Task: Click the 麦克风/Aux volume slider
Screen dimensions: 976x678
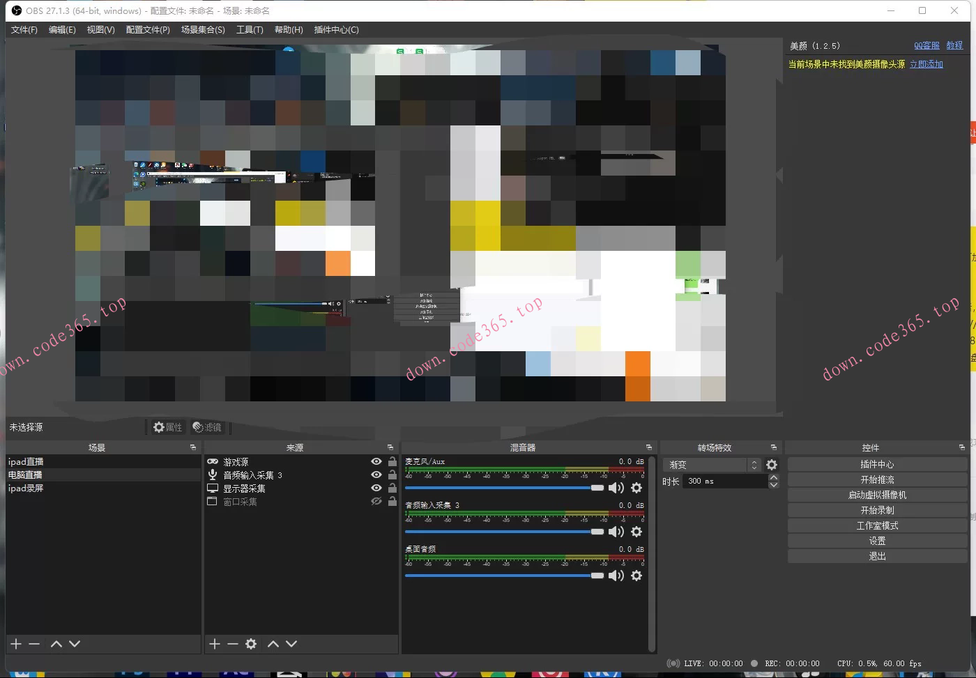Action: tap(505, 488)
